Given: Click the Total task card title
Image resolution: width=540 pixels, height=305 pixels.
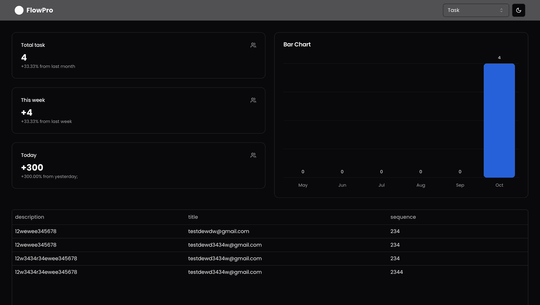Looking at the screenshot, I should pyautogui.click(x=33, y=45).
